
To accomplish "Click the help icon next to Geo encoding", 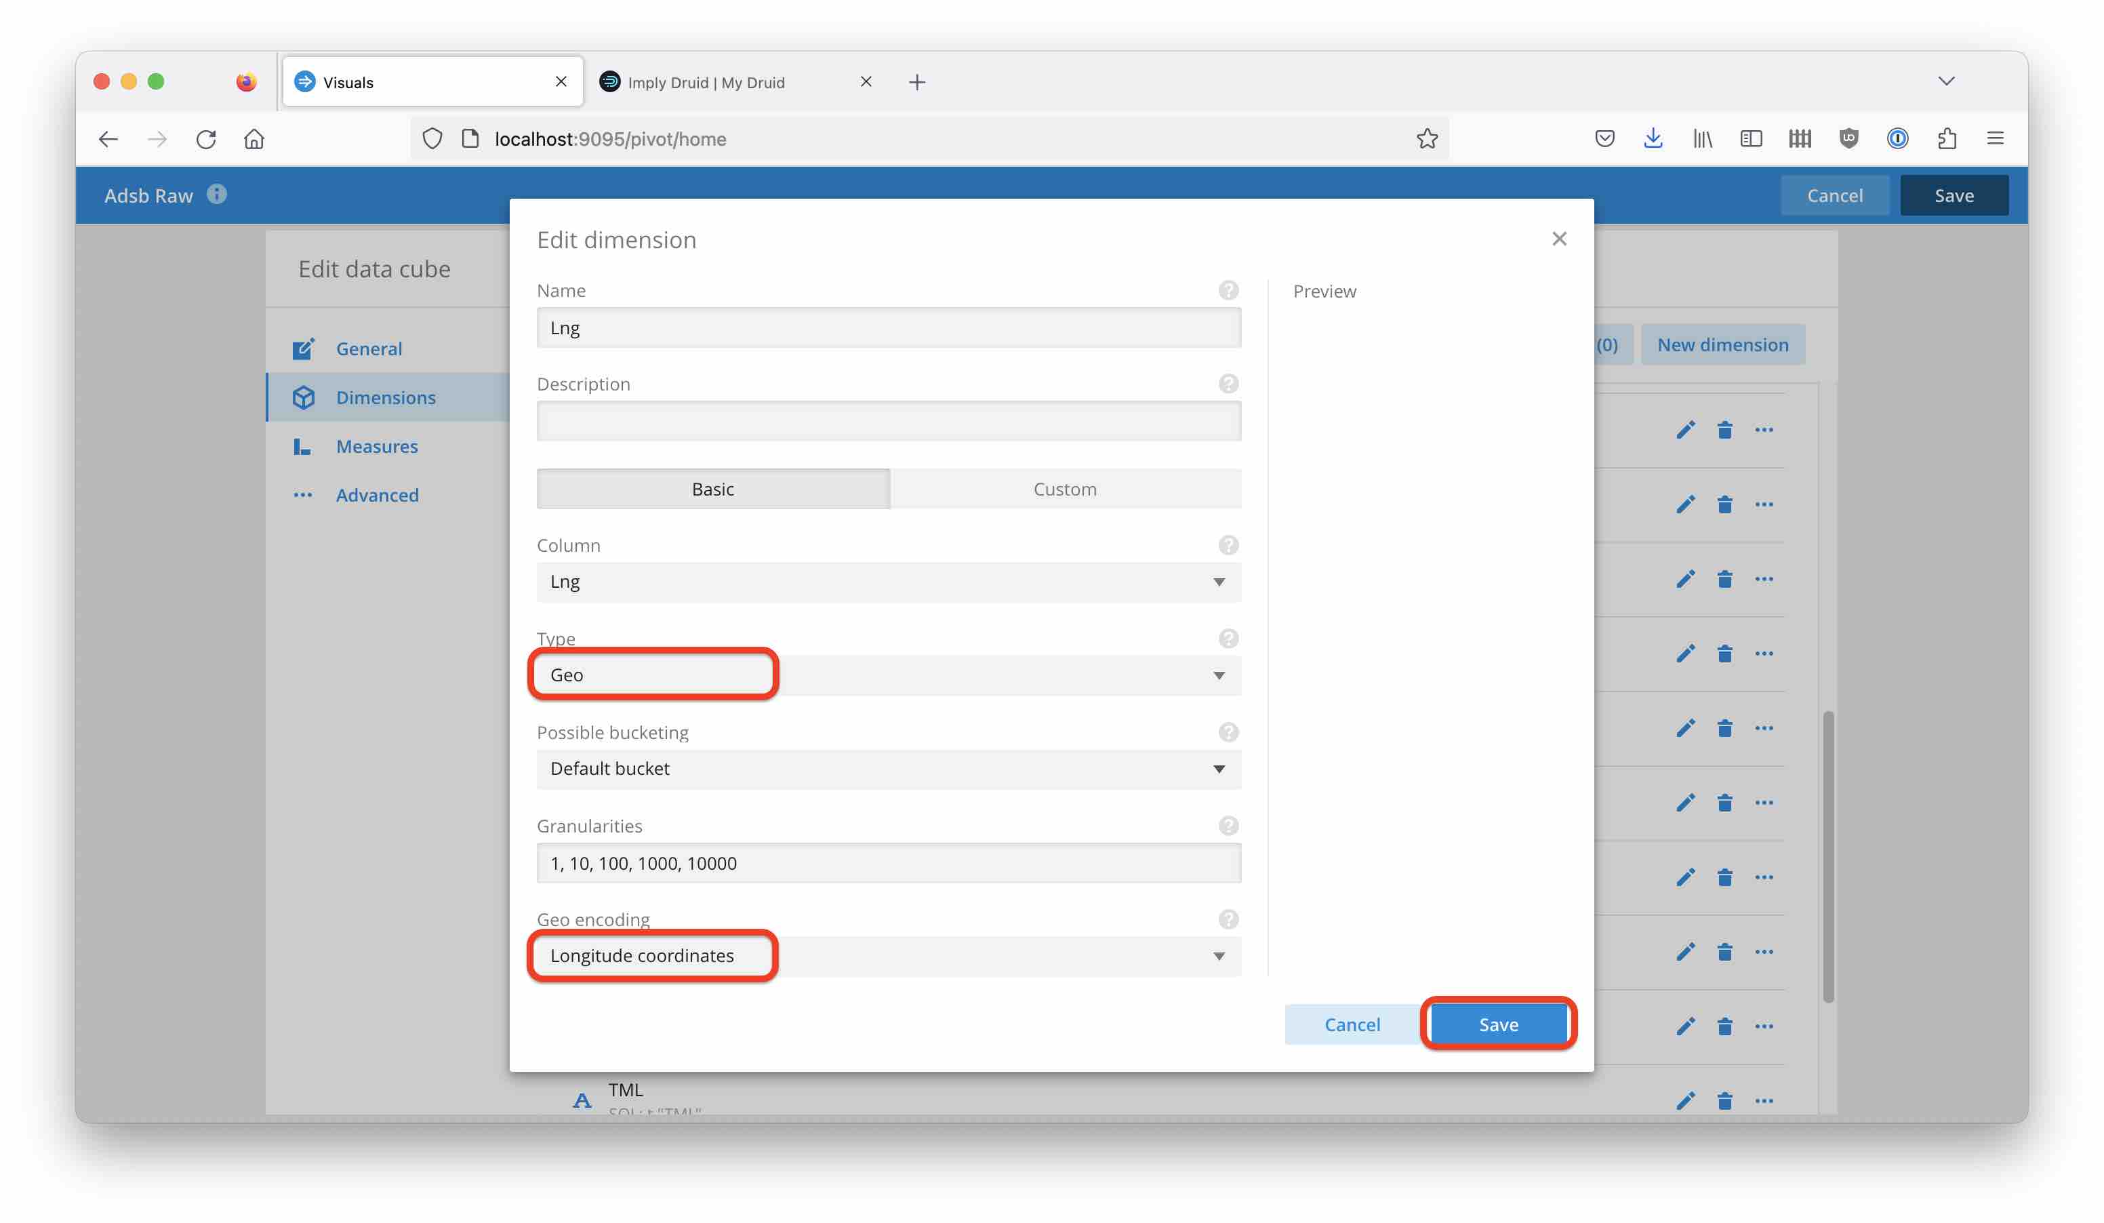I will click(1228, 919).
